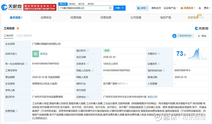This screenshot has width=212, height=124.
Task: Click the orange badge next to 工商信息
Action: tap(18, 28)
